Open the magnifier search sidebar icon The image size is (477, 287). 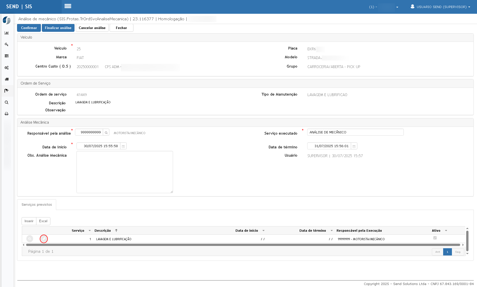click(x=7, y=102)
